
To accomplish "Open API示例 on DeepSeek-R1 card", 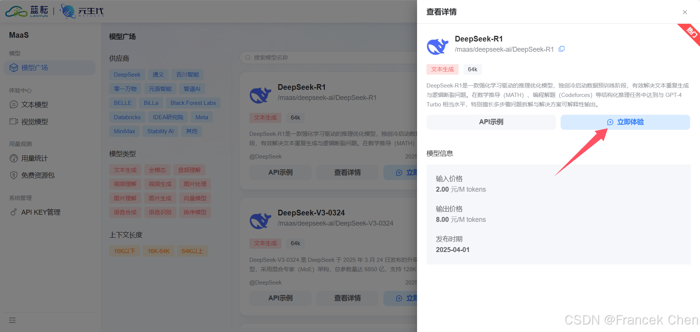I will (x=280, y=172).
